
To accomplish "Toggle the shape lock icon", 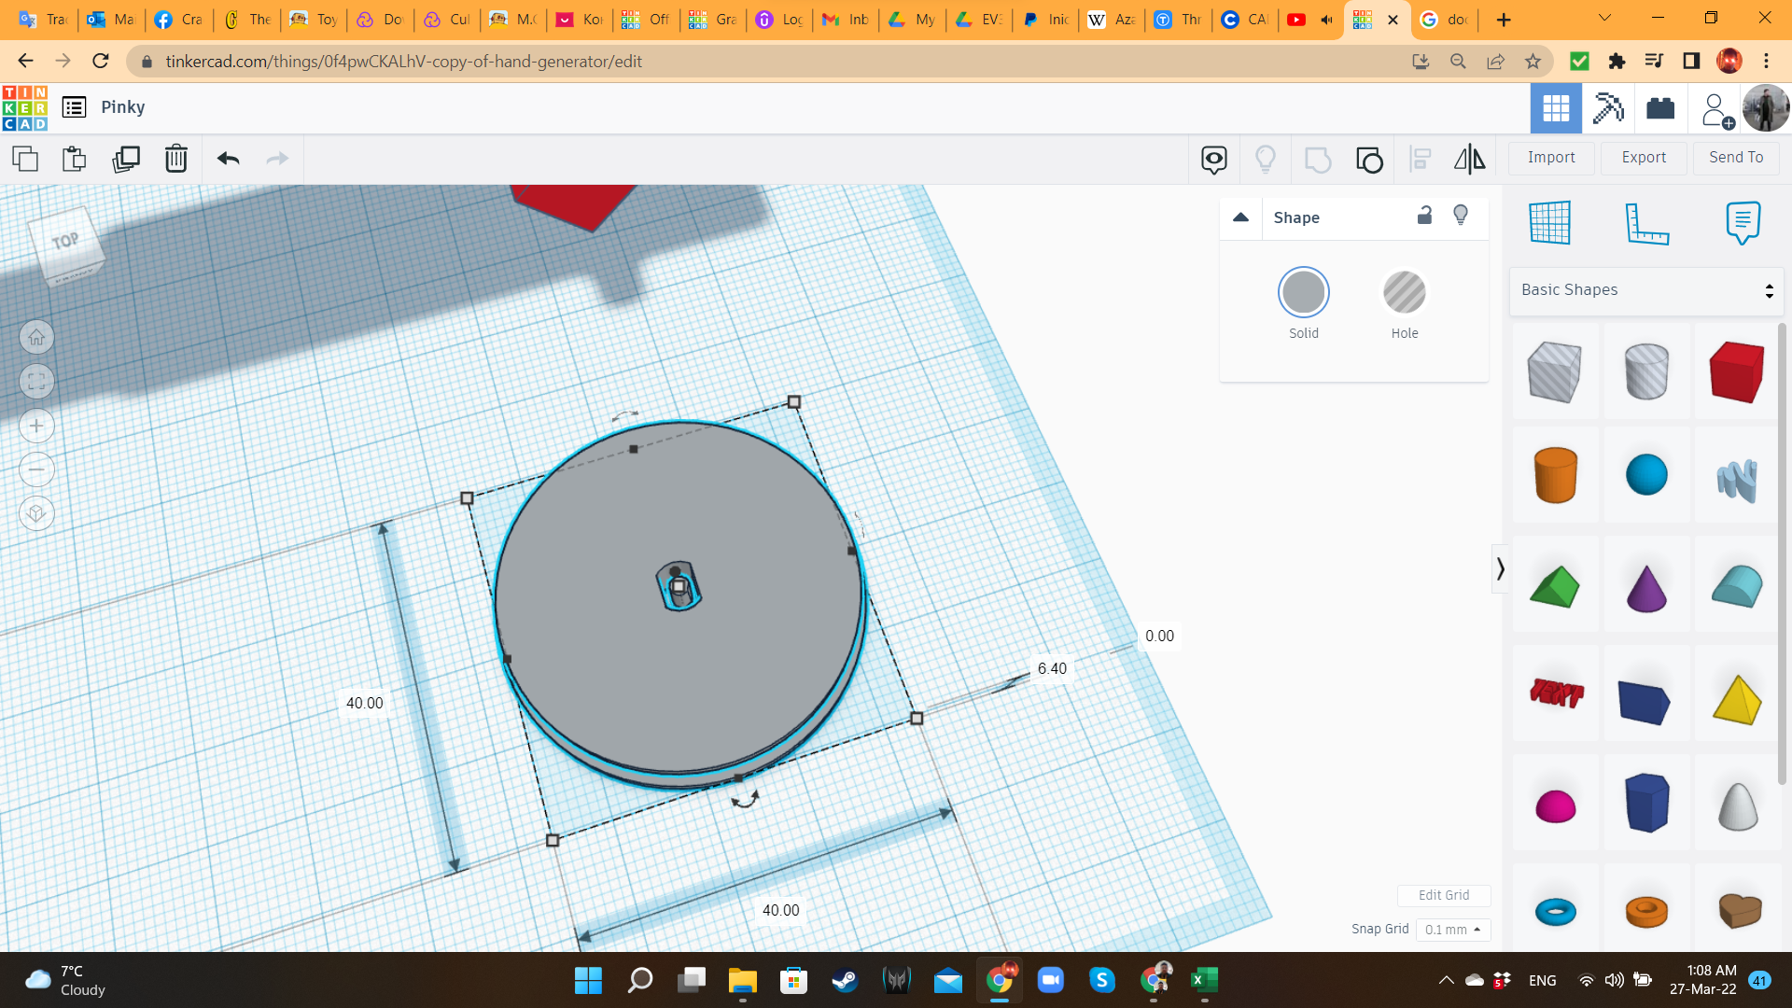I will 1424,216.
